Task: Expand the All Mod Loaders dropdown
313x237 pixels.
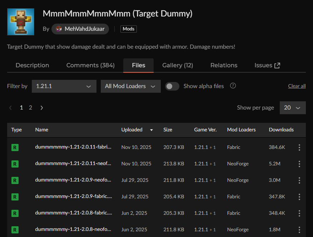Action: [x=130, y=86]
